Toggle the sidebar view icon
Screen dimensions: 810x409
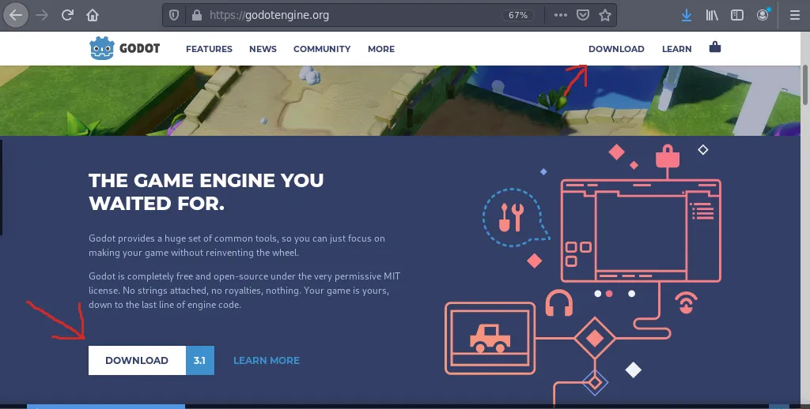tap(737, 15)
